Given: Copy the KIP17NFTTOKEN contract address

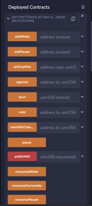Looking at the screenshot, I should point(73,19).
